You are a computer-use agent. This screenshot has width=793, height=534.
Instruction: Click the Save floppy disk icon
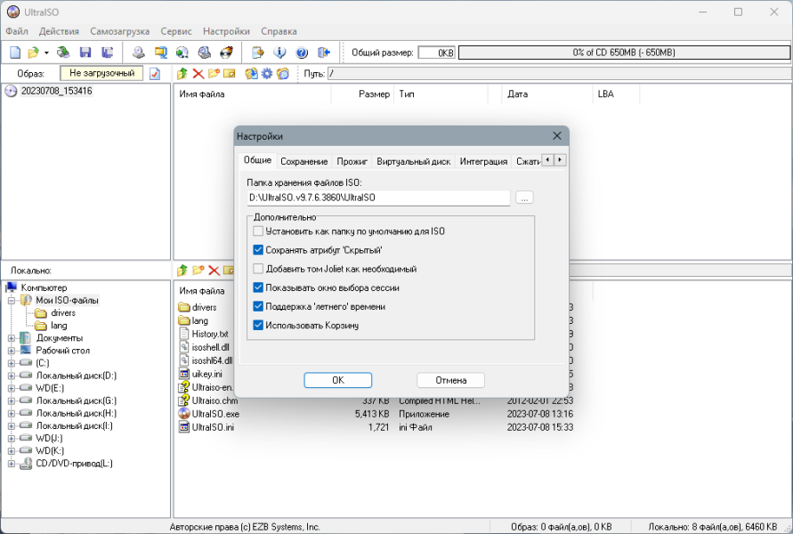pos(85,53)
